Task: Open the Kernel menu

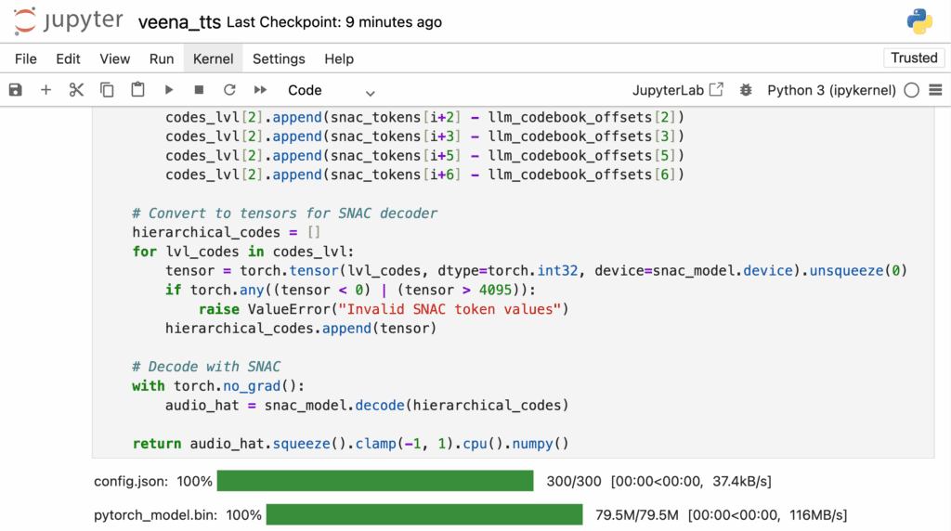Action: pyautogui.click(x=213, y=58)
